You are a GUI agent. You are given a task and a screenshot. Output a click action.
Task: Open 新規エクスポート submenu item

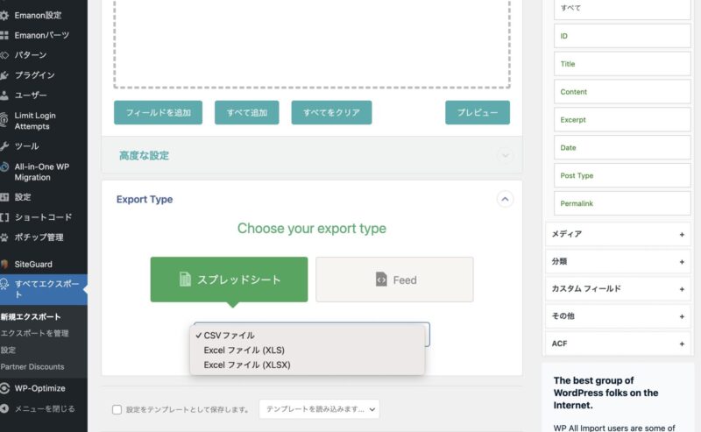tap(31, 316)
